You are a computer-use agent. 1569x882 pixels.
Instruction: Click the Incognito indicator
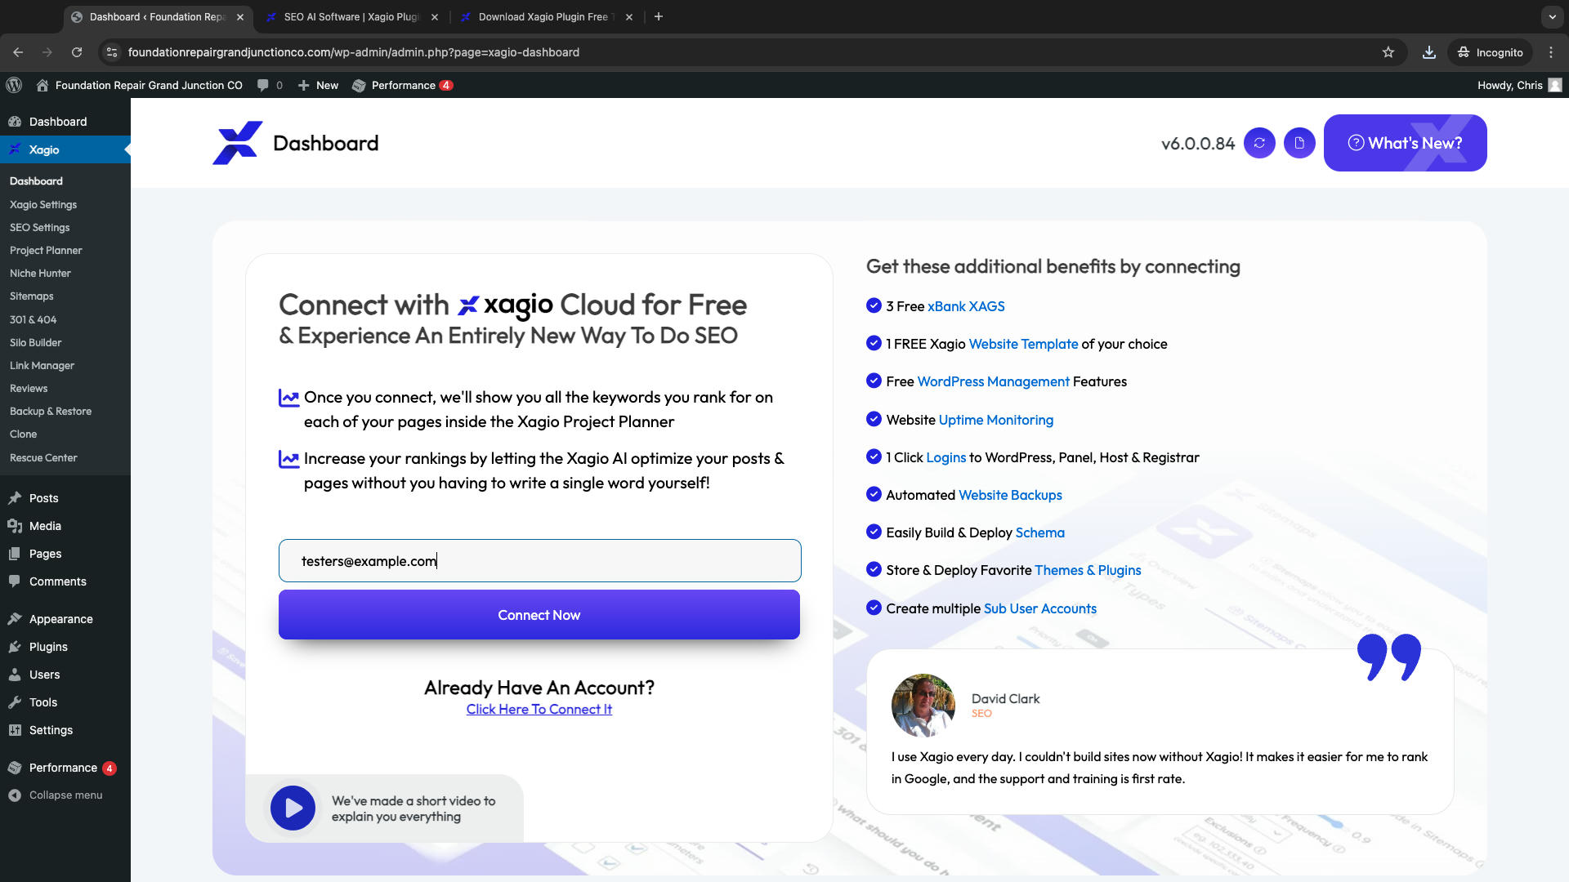(1491, 52)
